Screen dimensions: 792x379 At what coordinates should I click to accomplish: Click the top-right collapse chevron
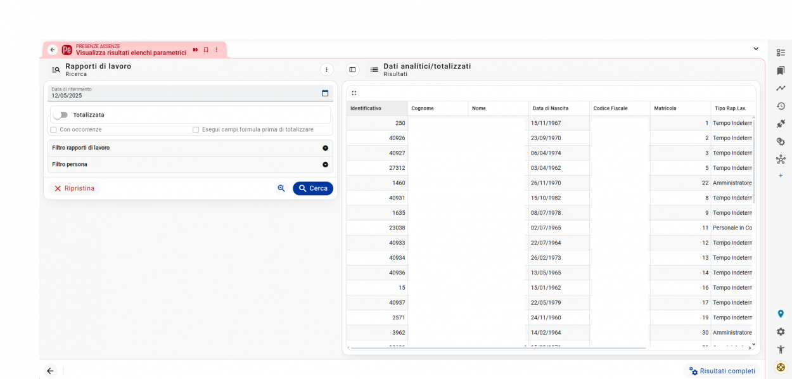[x=755, y=49]
